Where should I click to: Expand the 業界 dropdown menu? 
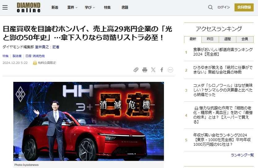click(72, 7)
